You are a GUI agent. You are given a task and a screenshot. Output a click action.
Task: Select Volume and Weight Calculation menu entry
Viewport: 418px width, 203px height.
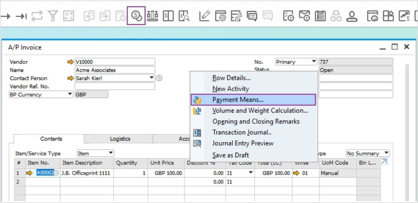(260, 110)
